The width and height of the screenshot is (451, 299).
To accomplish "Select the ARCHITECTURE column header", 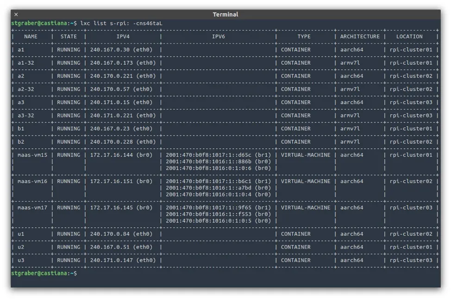I will pyautogui.click(x=360, y=37).
